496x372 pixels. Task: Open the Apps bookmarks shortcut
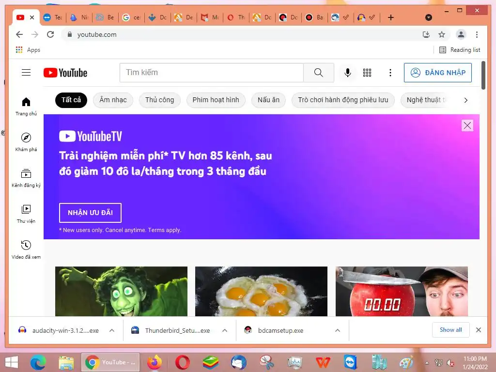[28, 50]
